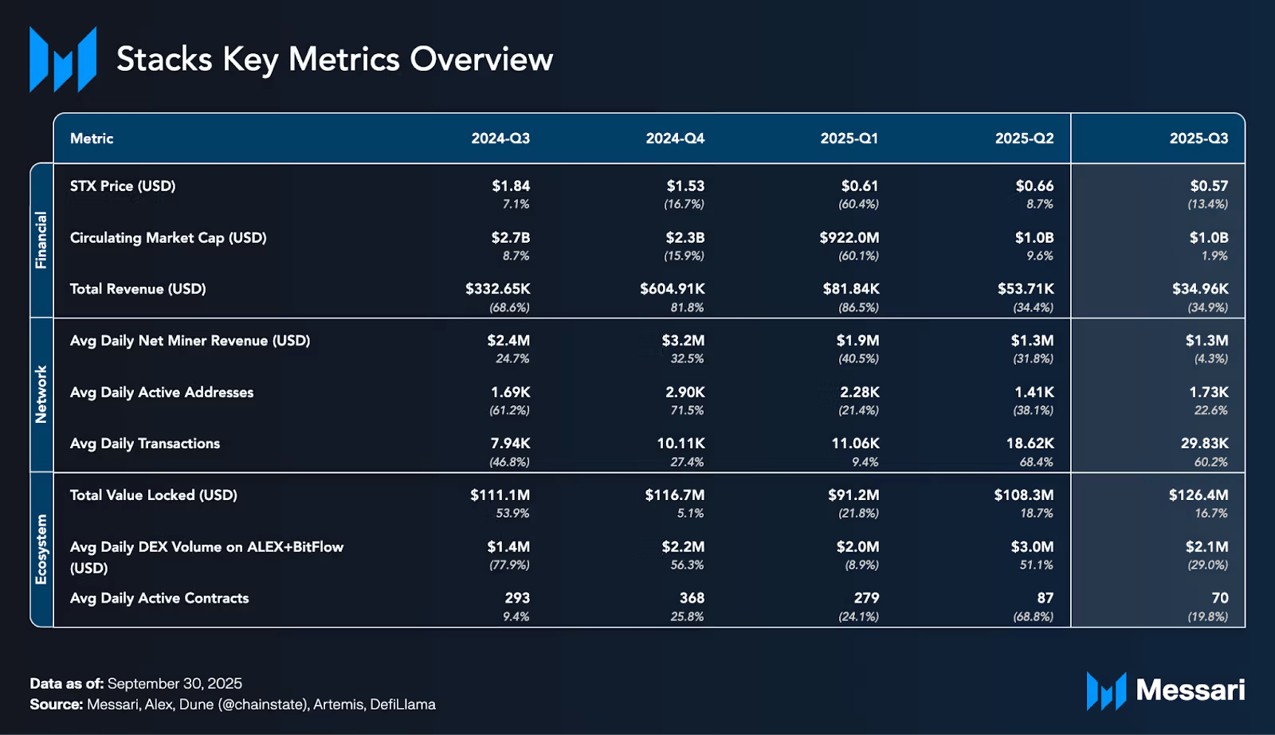Click the 2025-Q1 column header
Viewport: 1275px width, 735px height.
pyautogui.click(x=849, y=139)
